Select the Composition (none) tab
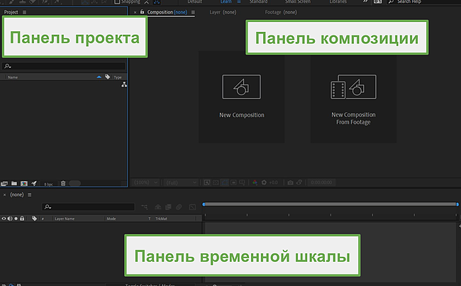This screenshot has height=286, width=461. click(x=167, y=12)
